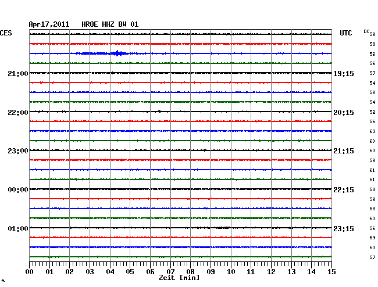Click minute tick label 01 on the axis
This screenshot has height=287, width=378.
click(x=49, y=272)
